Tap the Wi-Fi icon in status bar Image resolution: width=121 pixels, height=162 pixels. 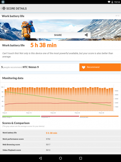tap(109, 2)
